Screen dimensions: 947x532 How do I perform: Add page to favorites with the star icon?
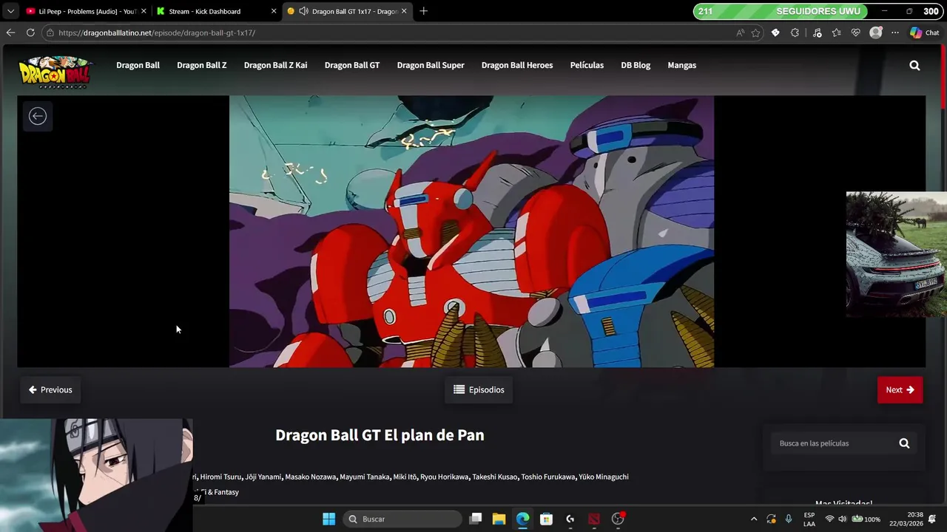click(x=755, y=33)
